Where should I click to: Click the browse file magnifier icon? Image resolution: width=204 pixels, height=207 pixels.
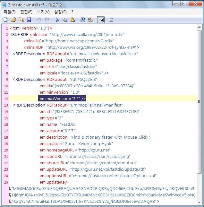21,20
